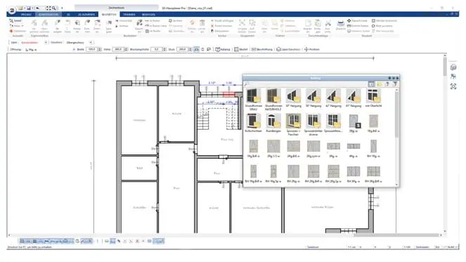Click the highlighted toggle icon after Sturz field
This screenshot has width=466, height=262.
pyautogui.click(x=196, y=49)
